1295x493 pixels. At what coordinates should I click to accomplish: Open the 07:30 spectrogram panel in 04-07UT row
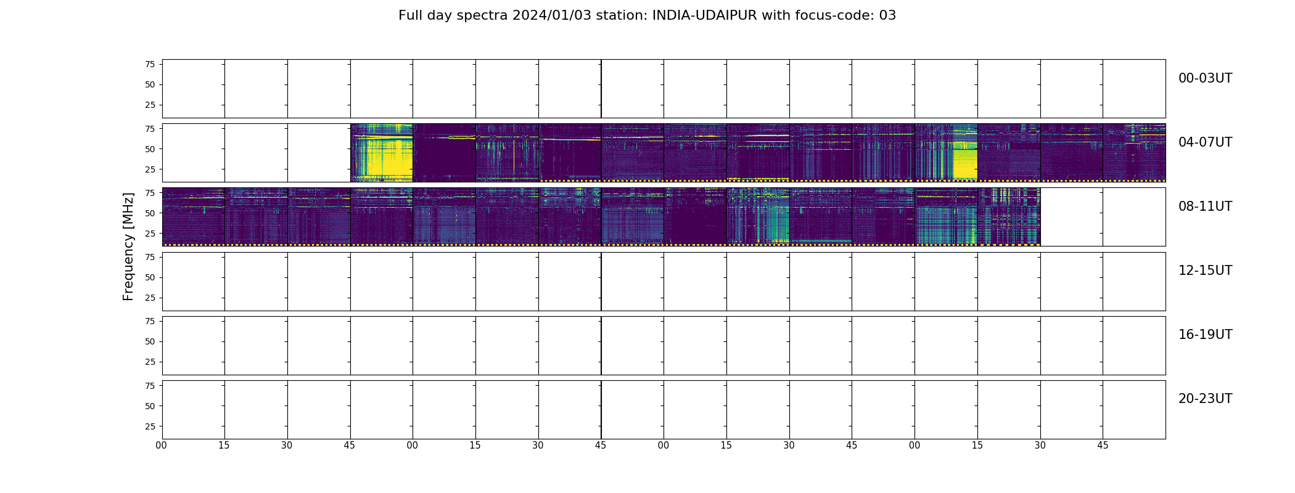(1072, 153)
